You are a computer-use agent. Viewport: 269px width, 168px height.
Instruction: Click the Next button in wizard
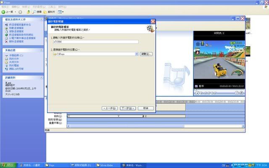[127, 108]
